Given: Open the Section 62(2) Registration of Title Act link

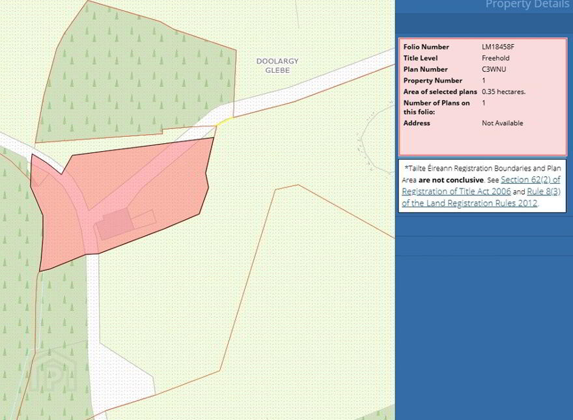Looking at the screenshot, I should click(481, 186).
